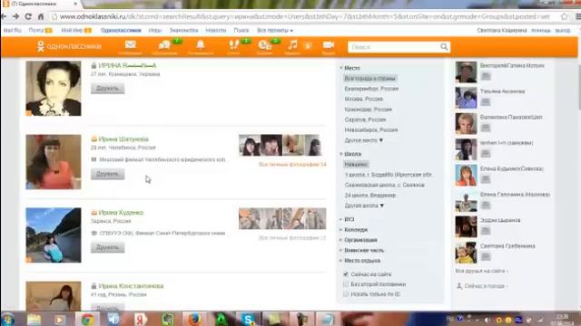This screenshot has height=326, width=581.
Task: Click the browser Home icon
Action: (41, 16)
